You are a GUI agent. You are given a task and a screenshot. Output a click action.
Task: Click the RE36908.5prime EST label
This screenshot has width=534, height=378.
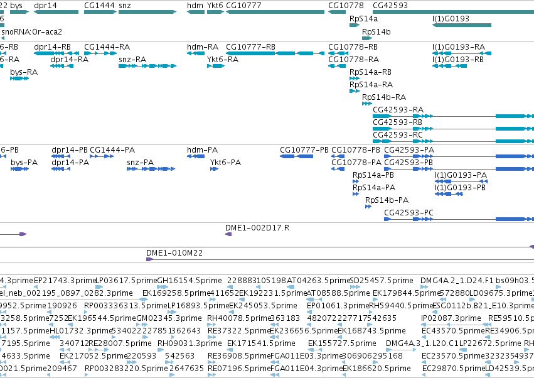coord(239,355)
